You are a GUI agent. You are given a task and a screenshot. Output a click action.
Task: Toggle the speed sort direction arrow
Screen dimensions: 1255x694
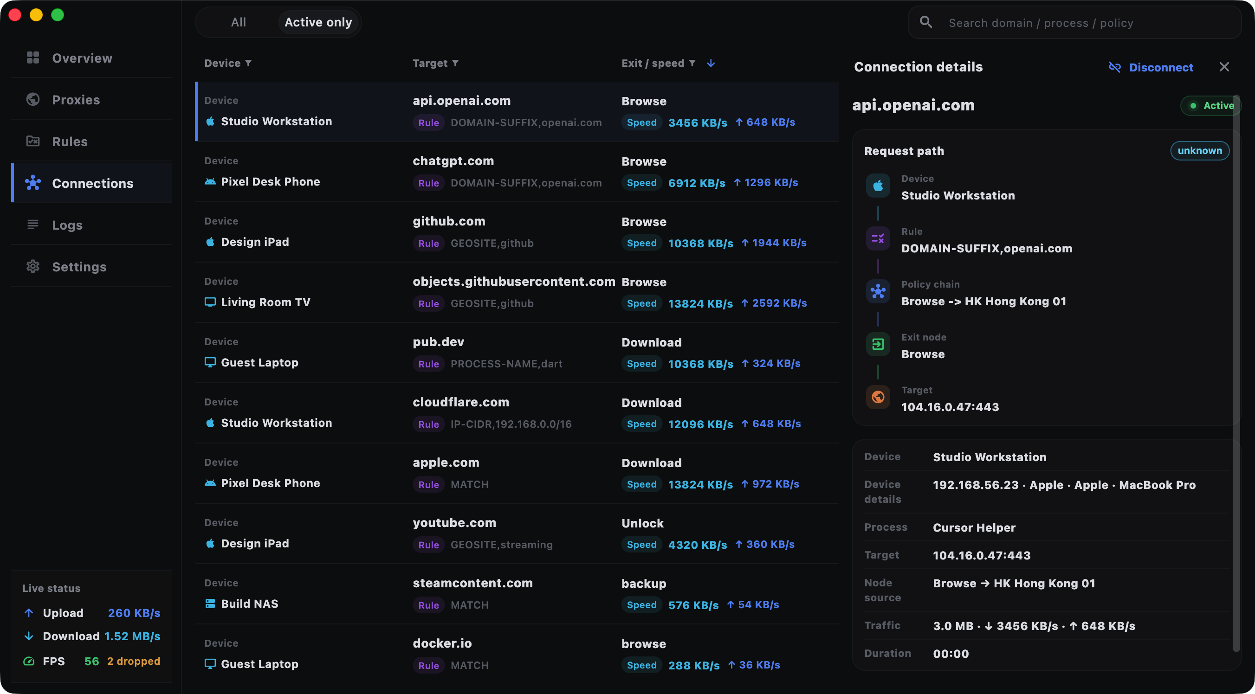click(711, 63)
